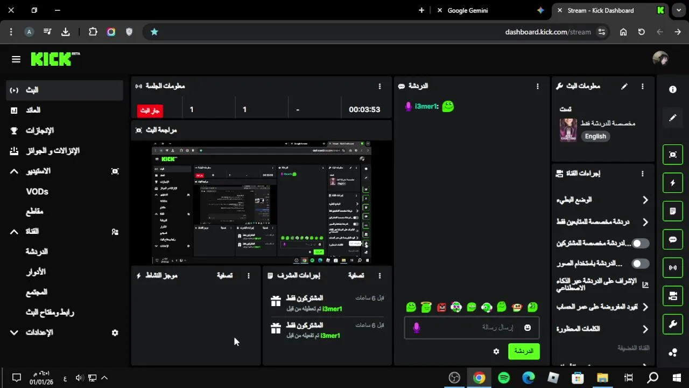Expand banned words option chevron

pyautogui.click(x=645, y=329)
